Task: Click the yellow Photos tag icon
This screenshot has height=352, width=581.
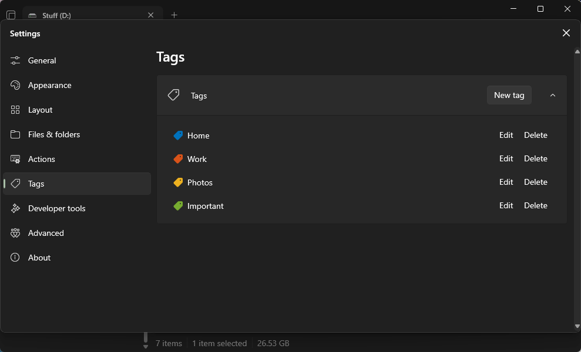Action: click(179, 182)
